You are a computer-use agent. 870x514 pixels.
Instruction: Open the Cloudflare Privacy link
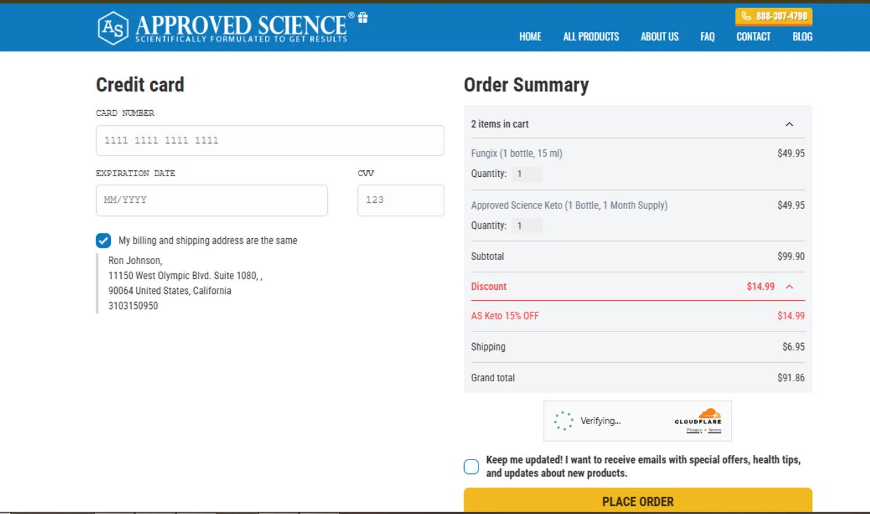click(694, 430)
